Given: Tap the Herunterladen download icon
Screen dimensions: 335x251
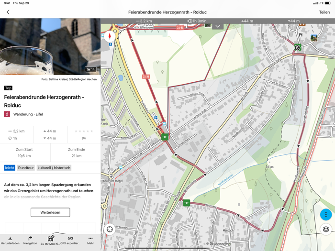Looking at the screenshot, I should pyautogui.click(x=10, y=240).
